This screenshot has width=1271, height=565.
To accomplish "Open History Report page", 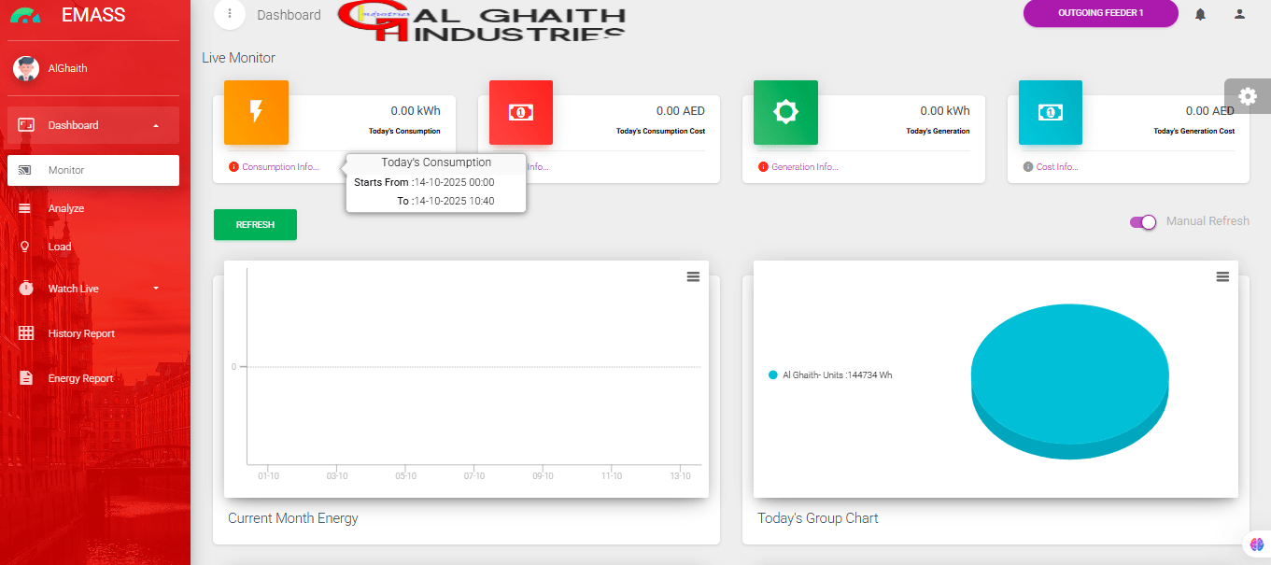I will click(x=93, y=333).
